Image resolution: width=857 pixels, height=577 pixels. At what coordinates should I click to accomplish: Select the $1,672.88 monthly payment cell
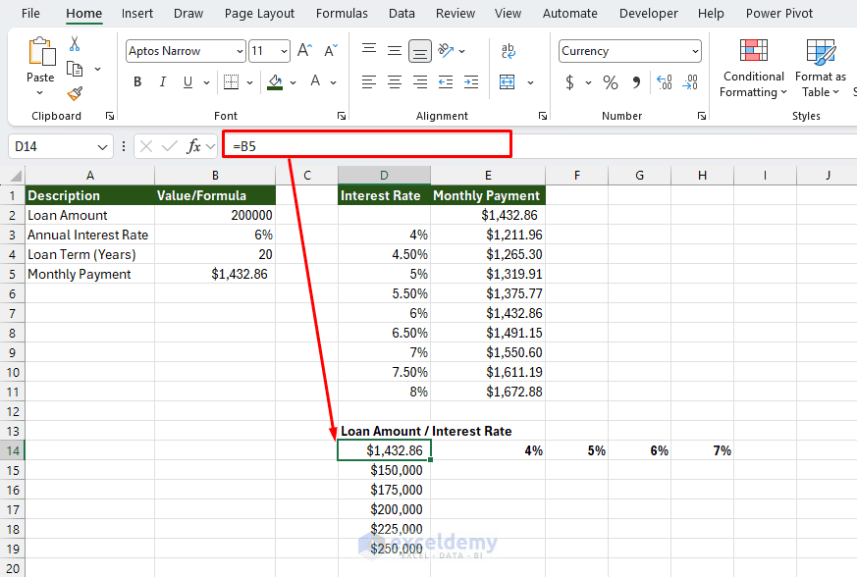pos(488,392)
